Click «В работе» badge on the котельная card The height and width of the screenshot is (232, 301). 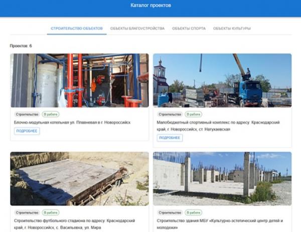50,114
